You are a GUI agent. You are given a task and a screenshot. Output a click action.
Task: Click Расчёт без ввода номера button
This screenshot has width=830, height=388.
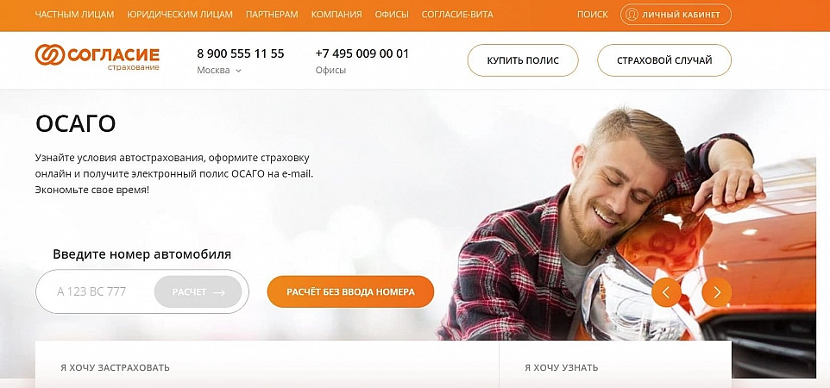point(350,291)
